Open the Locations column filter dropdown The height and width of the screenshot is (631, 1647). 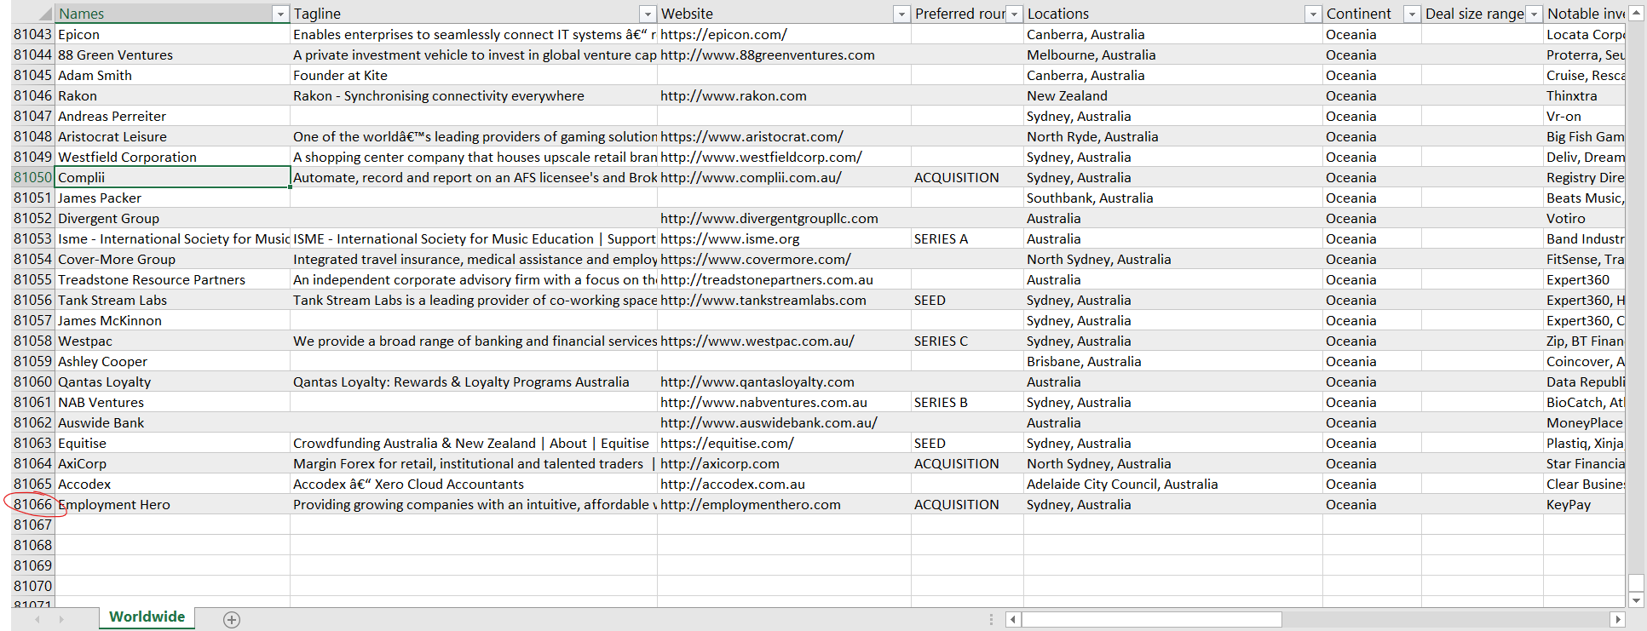(x=1313, y=14)
